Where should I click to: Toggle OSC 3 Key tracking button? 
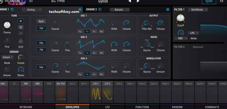pos(41,67)
